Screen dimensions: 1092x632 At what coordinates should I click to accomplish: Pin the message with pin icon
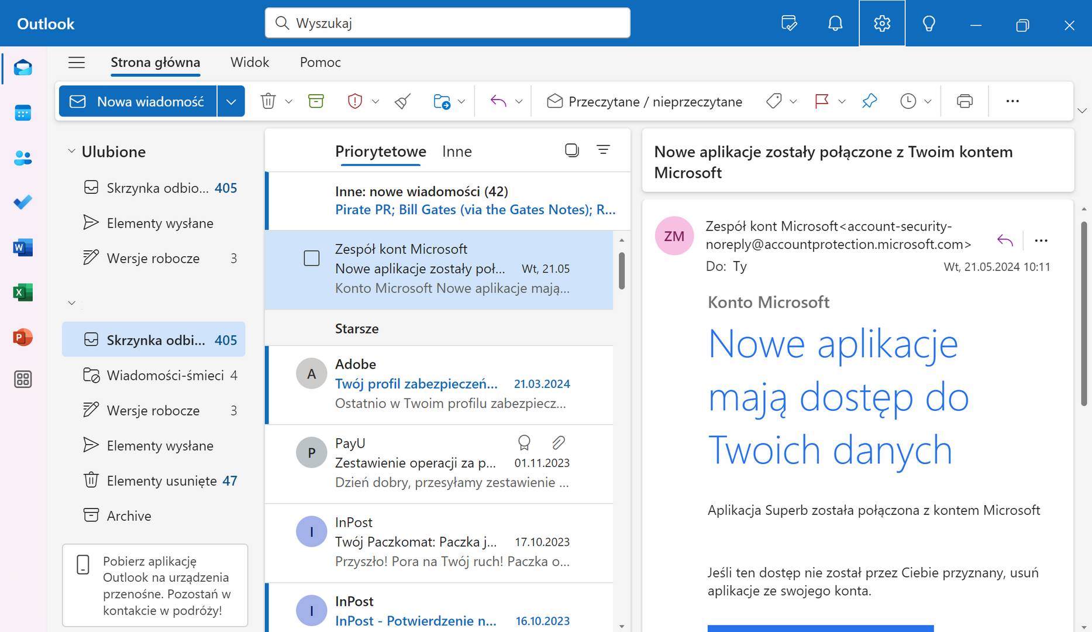point(870,101)
